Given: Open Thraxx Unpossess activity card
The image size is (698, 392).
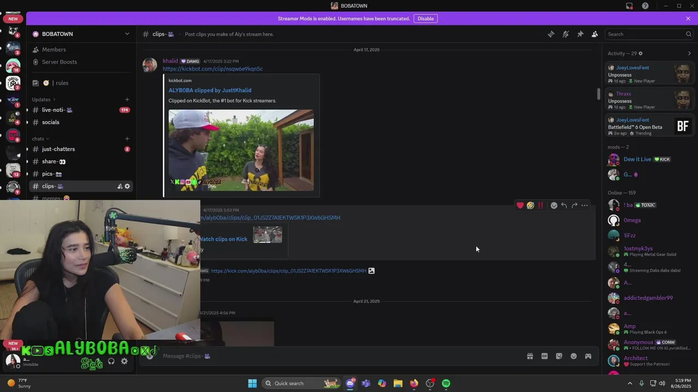Looking at the screenshot, I should [649, 100].
